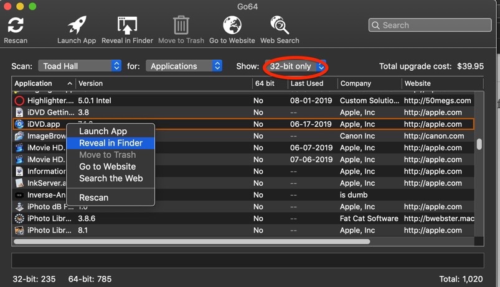The height and width of the screenshot is (287, 500).
Task: Click the Fat Cat Software company cell
Action: [369, 218]
